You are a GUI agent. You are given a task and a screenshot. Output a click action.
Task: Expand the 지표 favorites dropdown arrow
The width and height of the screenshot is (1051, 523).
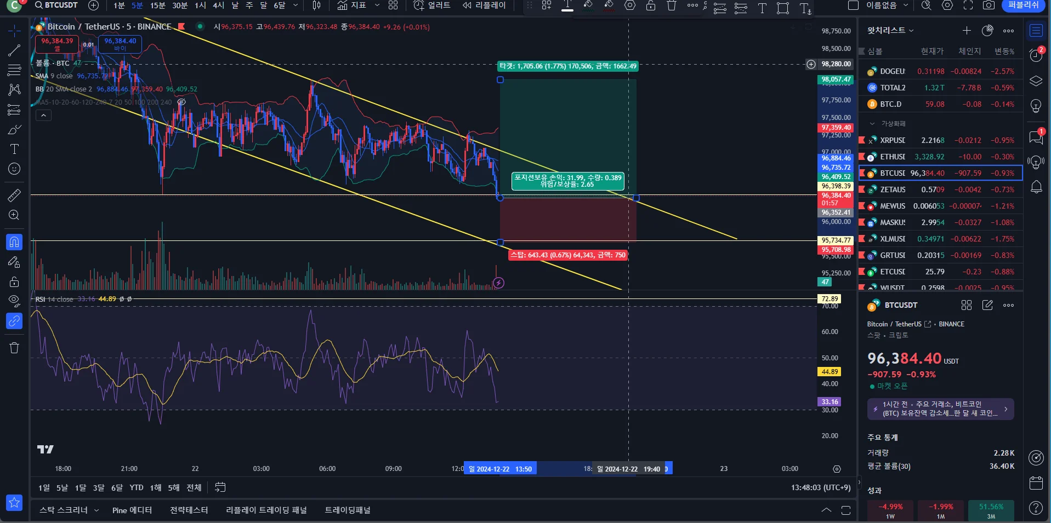point(377,5)
